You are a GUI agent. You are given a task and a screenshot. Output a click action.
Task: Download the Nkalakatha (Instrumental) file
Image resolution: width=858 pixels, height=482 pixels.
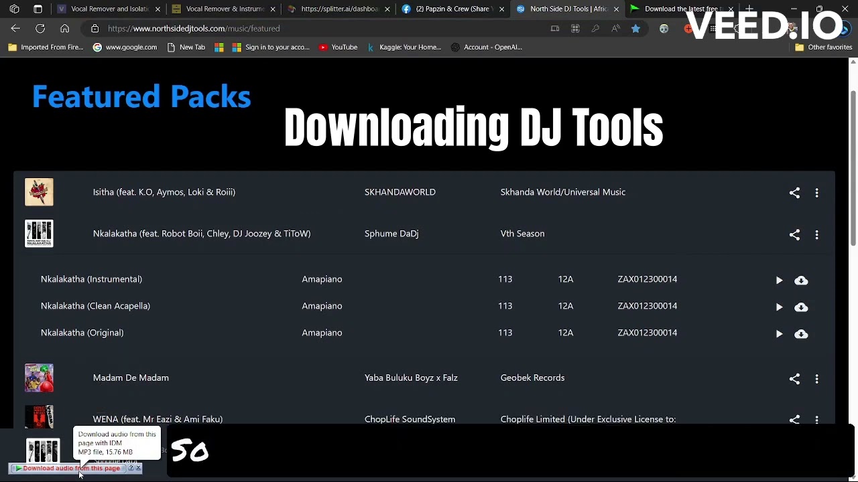[x=801, y=280]
